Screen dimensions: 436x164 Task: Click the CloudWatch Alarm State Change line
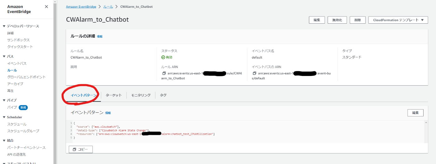point(114,130)
